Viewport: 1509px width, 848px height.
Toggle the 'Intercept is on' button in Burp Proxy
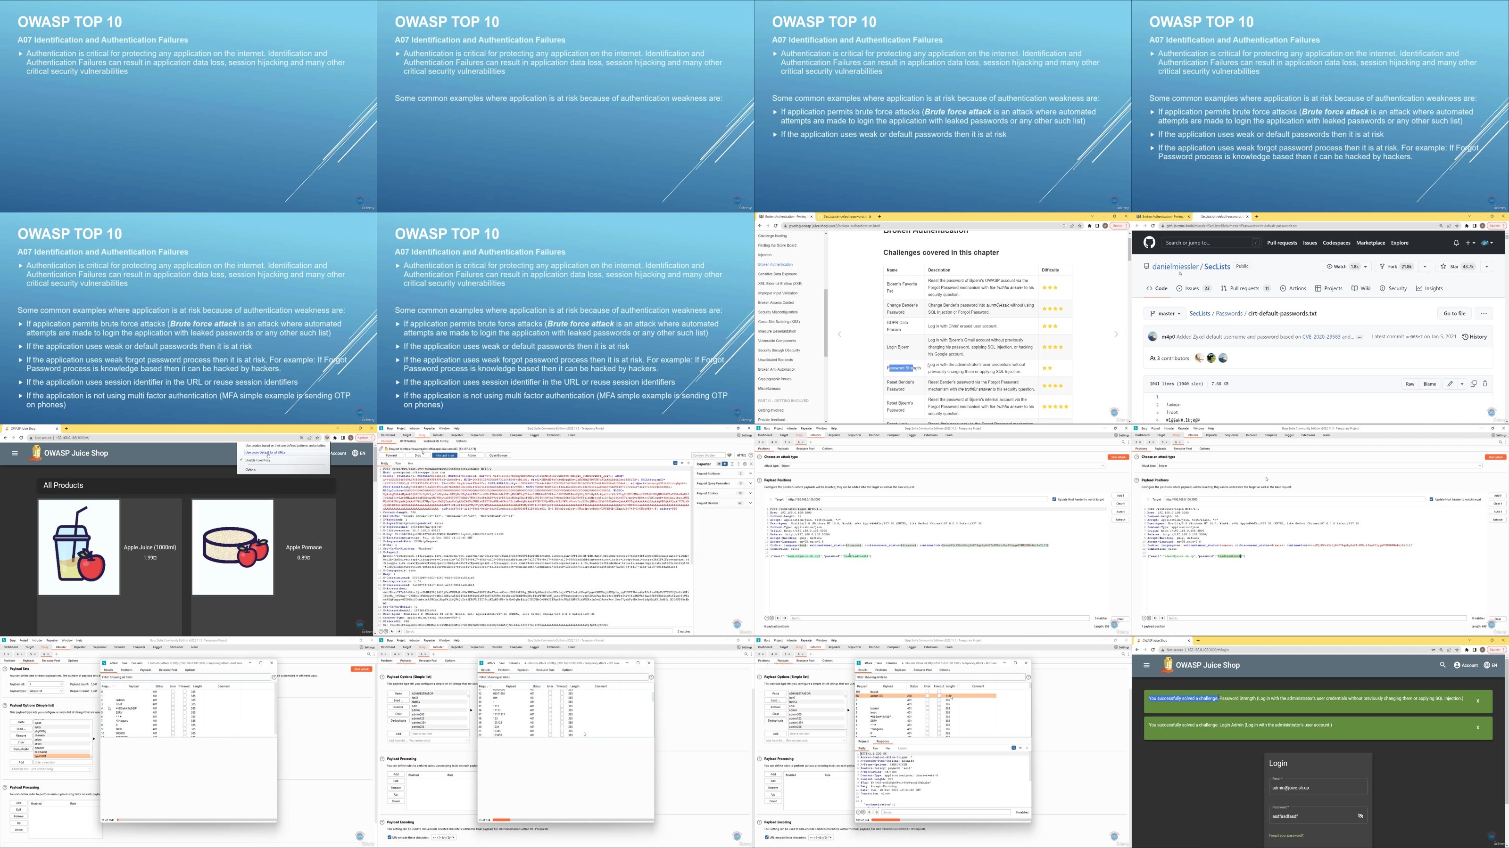point(444,455)
